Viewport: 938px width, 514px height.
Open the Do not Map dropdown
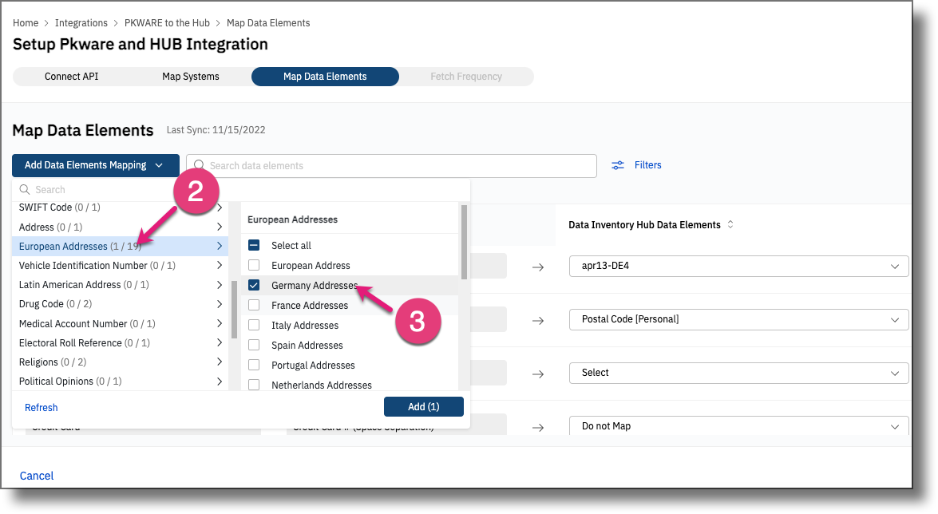[x=738, y=425]
